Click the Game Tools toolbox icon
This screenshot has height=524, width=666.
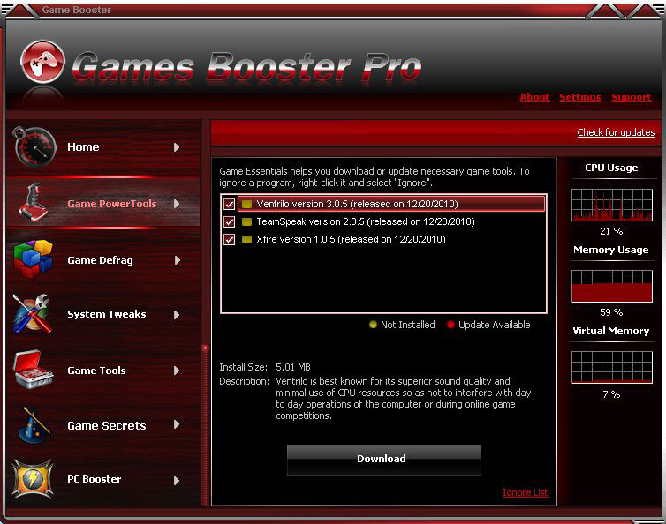click(x=33, y=370)
